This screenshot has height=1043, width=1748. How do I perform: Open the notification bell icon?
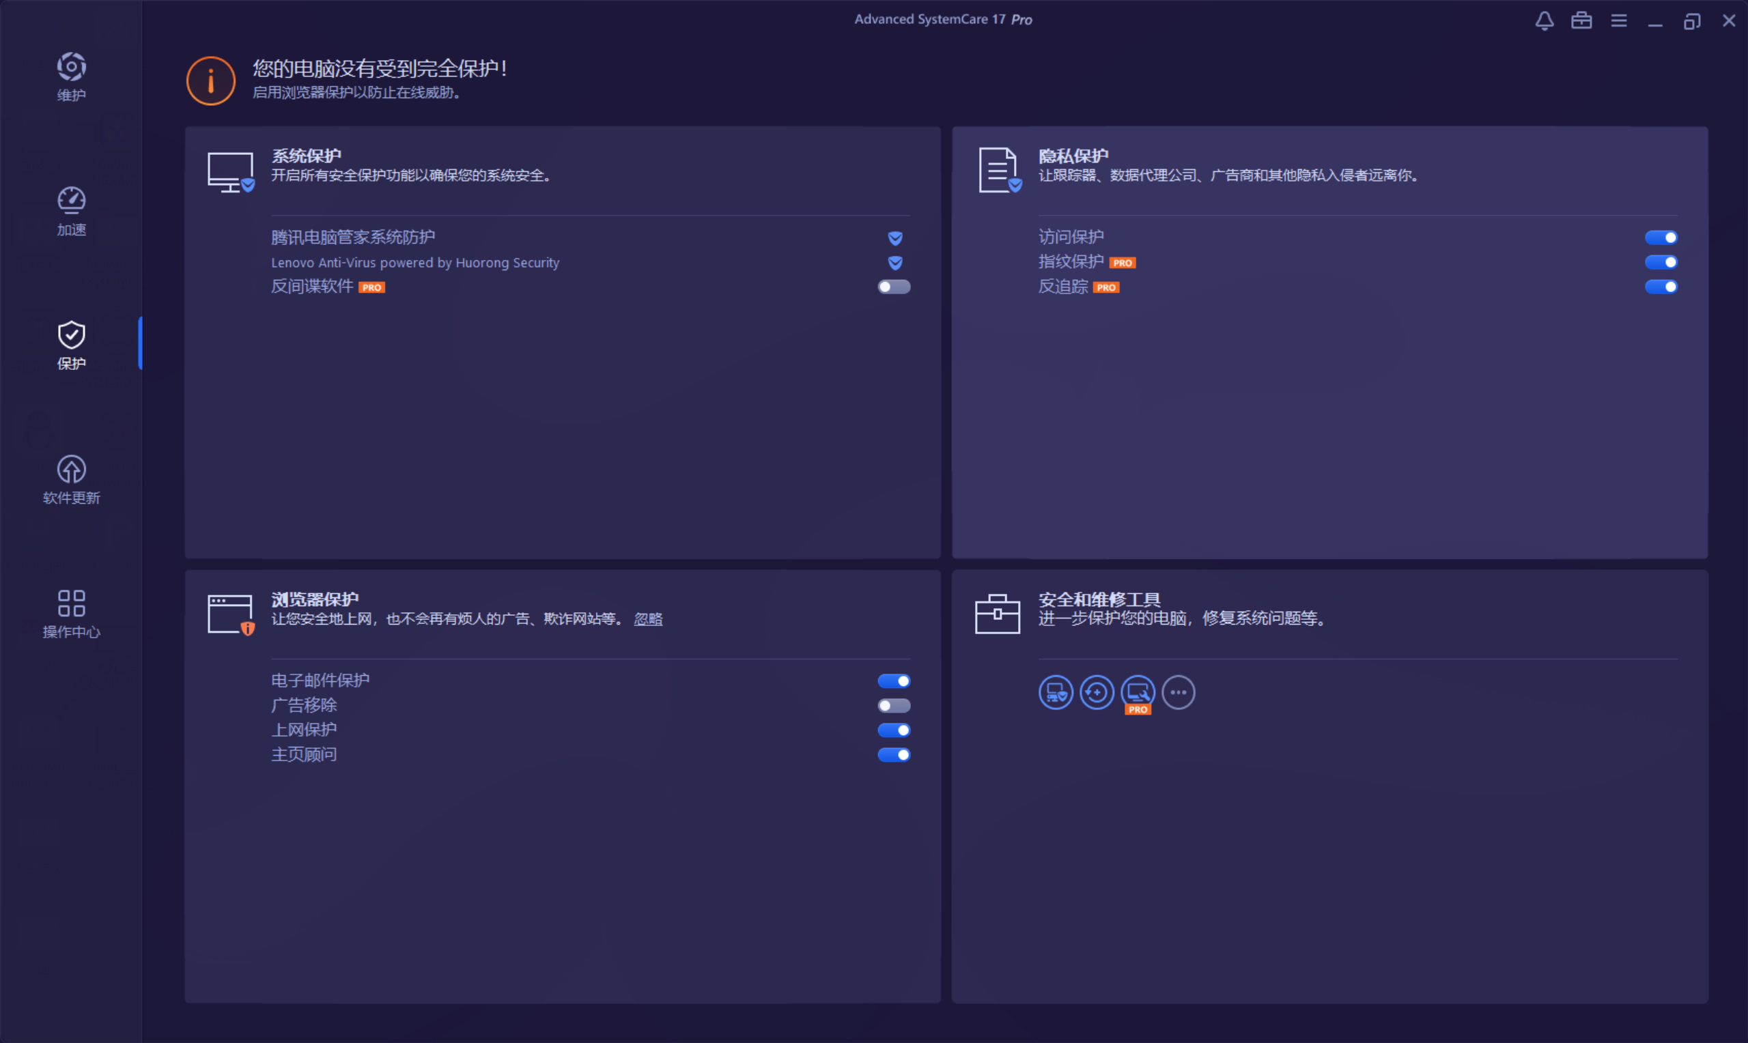click(x=1544, y=20)
